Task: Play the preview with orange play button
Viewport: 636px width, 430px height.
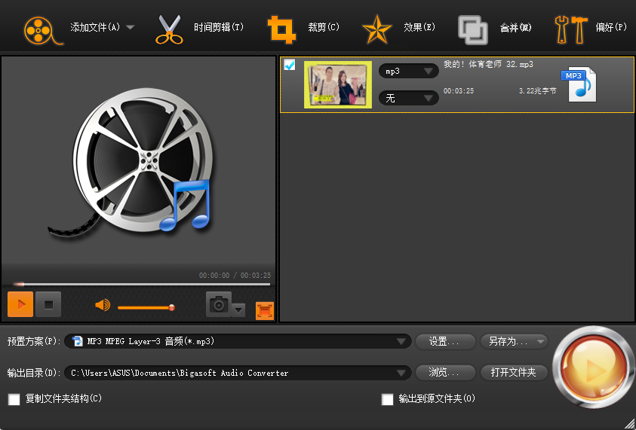Action: click(x=20, y=304)
